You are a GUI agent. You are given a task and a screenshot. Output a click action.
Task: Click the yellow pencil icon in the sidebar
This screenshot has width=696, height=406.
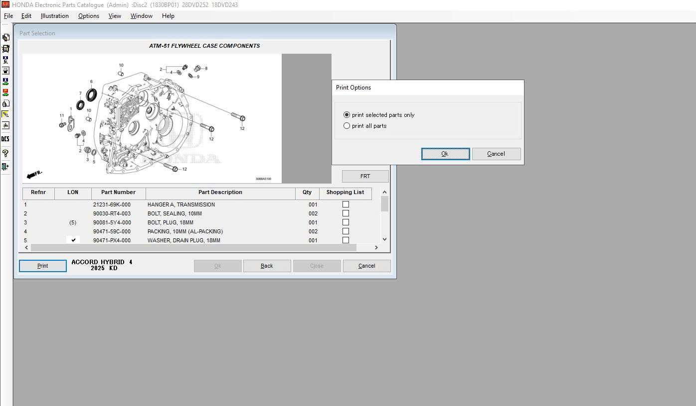click(x=5, y=114)
